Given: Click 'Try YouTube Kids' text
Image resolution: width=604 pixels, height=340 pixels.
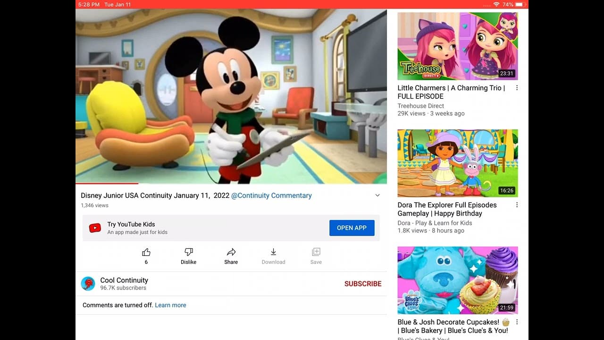Looking at the screenshot, I should click(131, 224).
